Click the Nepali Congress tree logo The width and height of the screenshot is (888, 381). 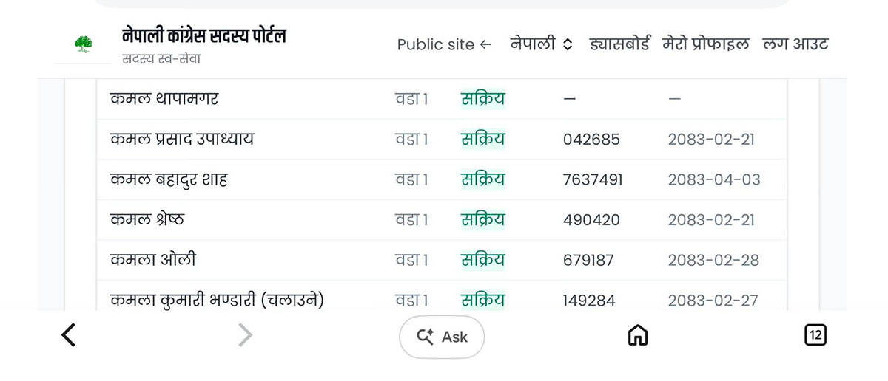[83, 45]
